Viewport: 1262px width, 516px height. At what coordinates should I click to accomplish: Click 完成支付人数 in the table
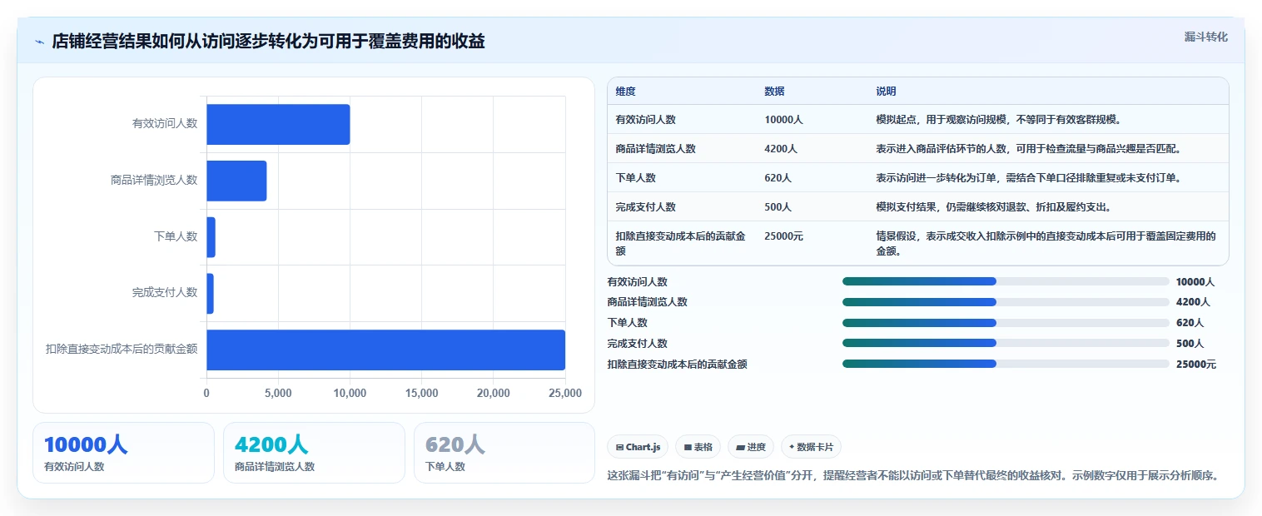click(x=645, y=207)
